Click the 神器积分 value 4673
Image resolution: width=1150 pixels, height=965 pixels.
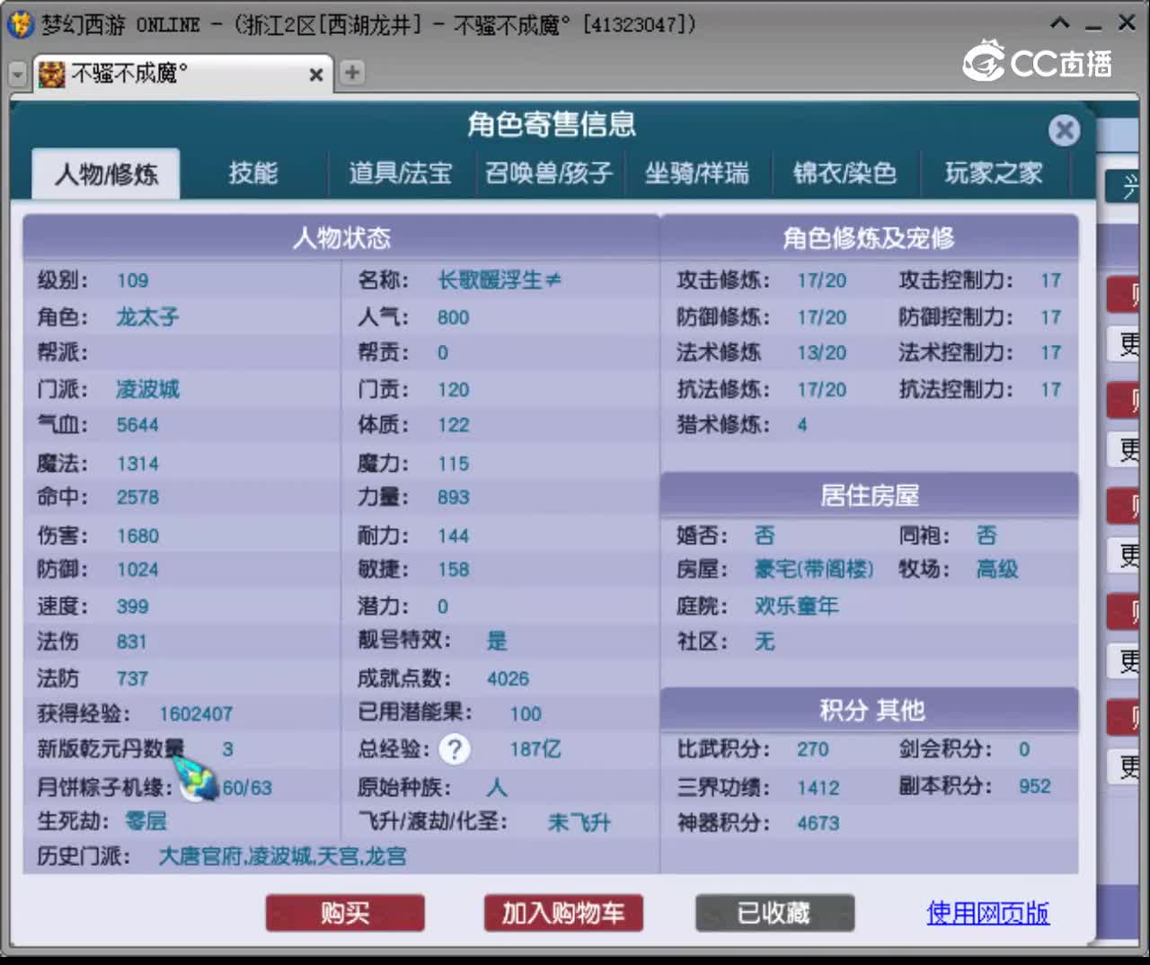click(818, 823)
